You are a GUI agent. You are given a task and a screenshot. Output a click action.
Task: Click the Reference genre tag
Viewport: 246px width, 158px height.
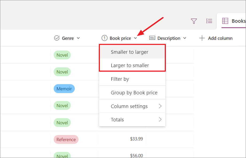(x=66, y=140)
